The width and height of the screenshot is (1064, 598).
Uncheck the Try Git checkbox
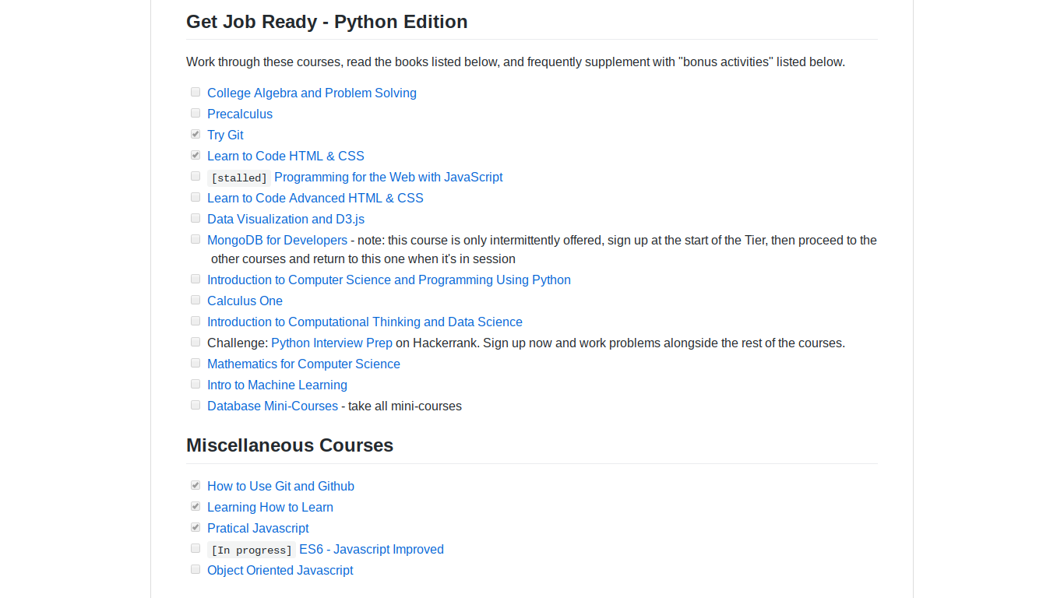[196, 134]
